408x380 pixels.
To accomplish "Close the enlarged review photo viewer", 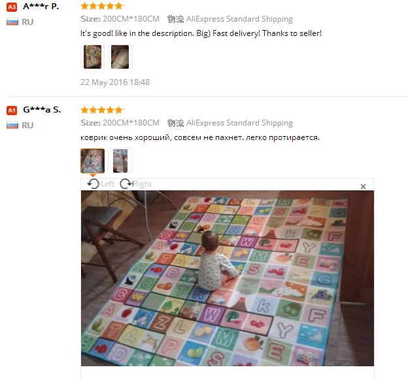I will [364, 186].
